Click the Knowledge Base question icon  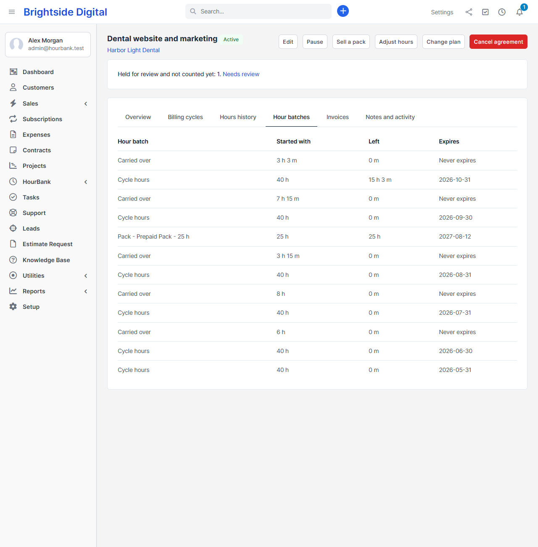point(13,260)
